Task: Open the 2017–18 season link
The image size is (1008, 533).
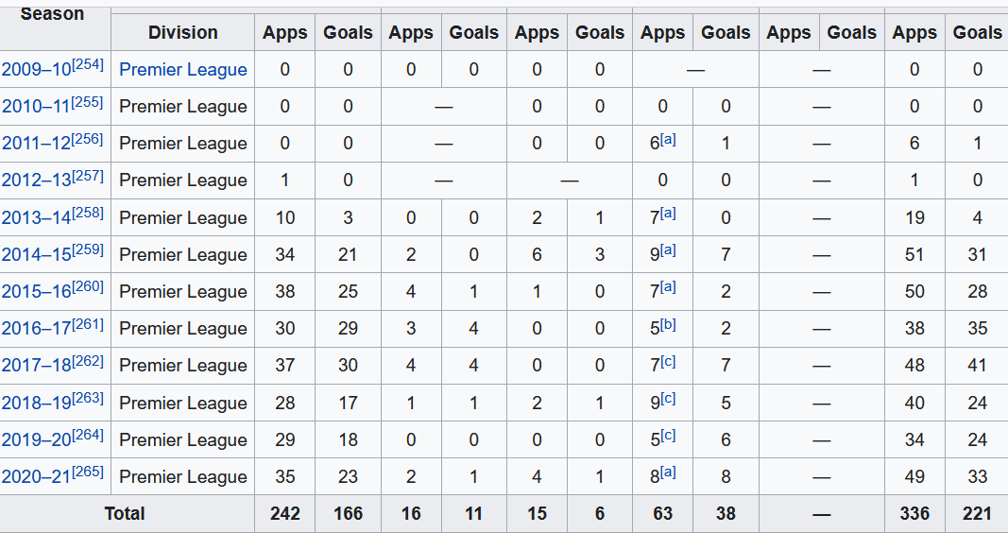Action: click(x=36, y=365)
